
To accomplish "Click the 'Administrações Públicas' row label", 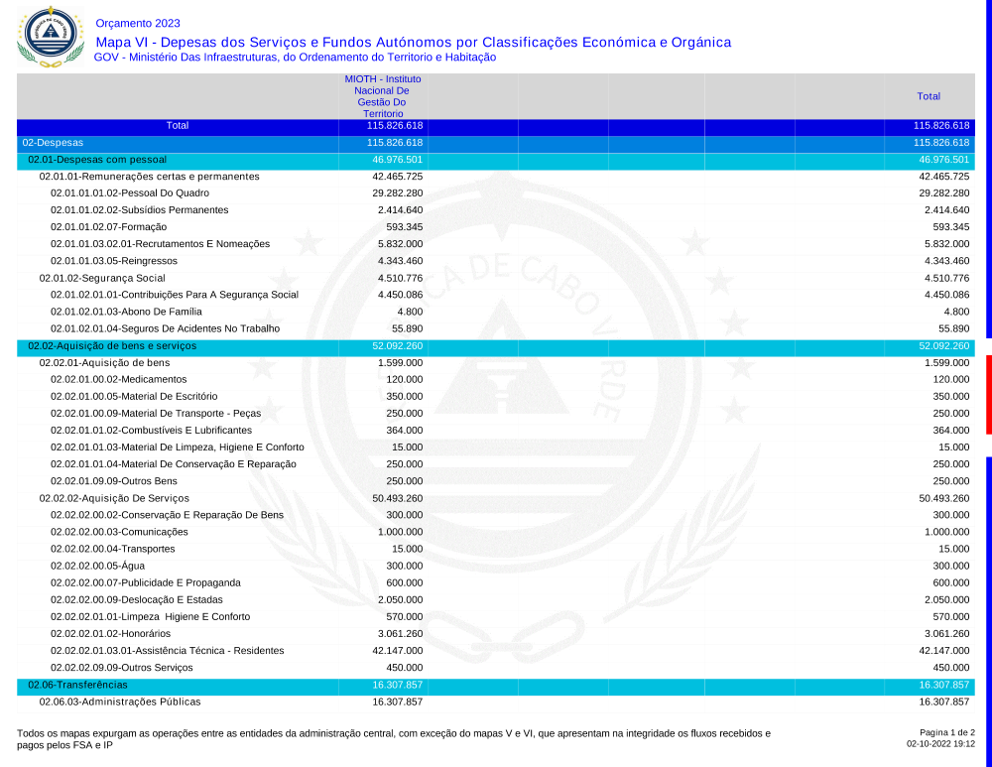I will pos(120,702).
